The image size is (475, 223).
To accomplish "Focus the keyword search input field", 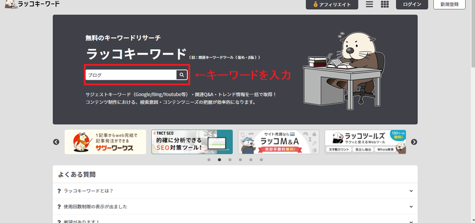I will [x=131, y=75].
